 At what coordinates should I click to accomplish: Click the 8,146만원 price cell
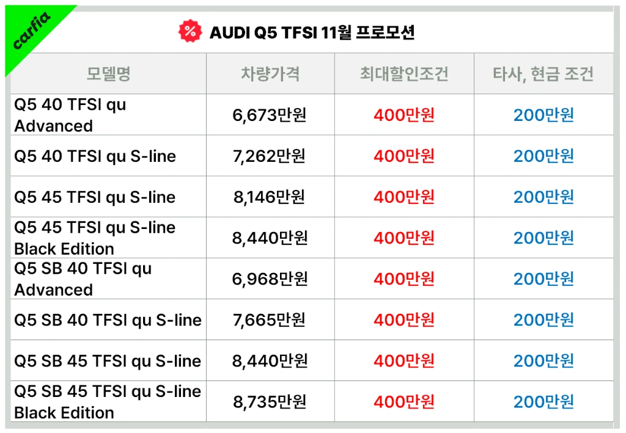[270, 197]
